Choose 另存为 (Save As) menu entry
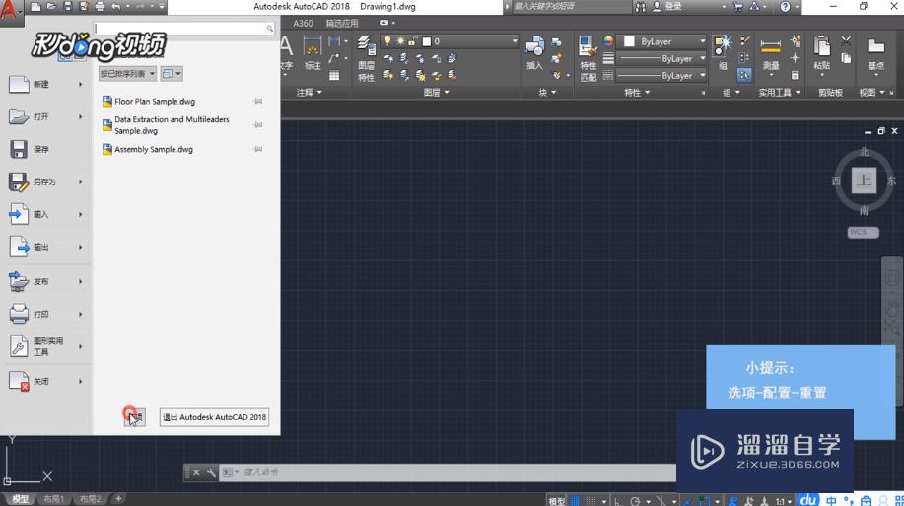This screenshot has width=904, height=506. pos(44,181)
